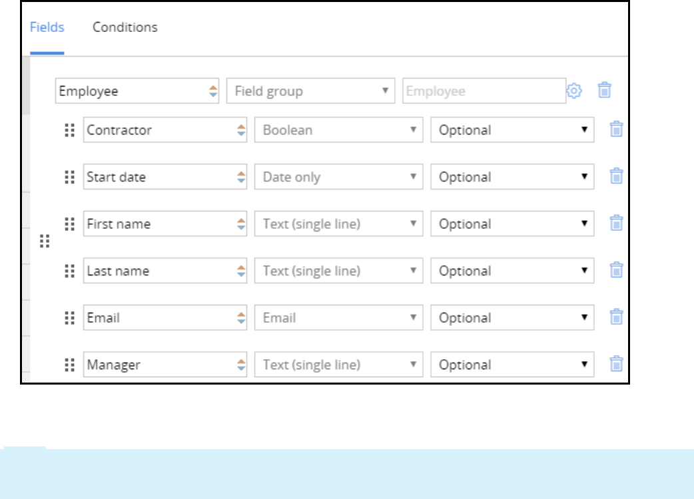The width and height of the screenshot is (694, 499).
Task: Click trash icon beside Email field
Action: (x=617, y=317)
